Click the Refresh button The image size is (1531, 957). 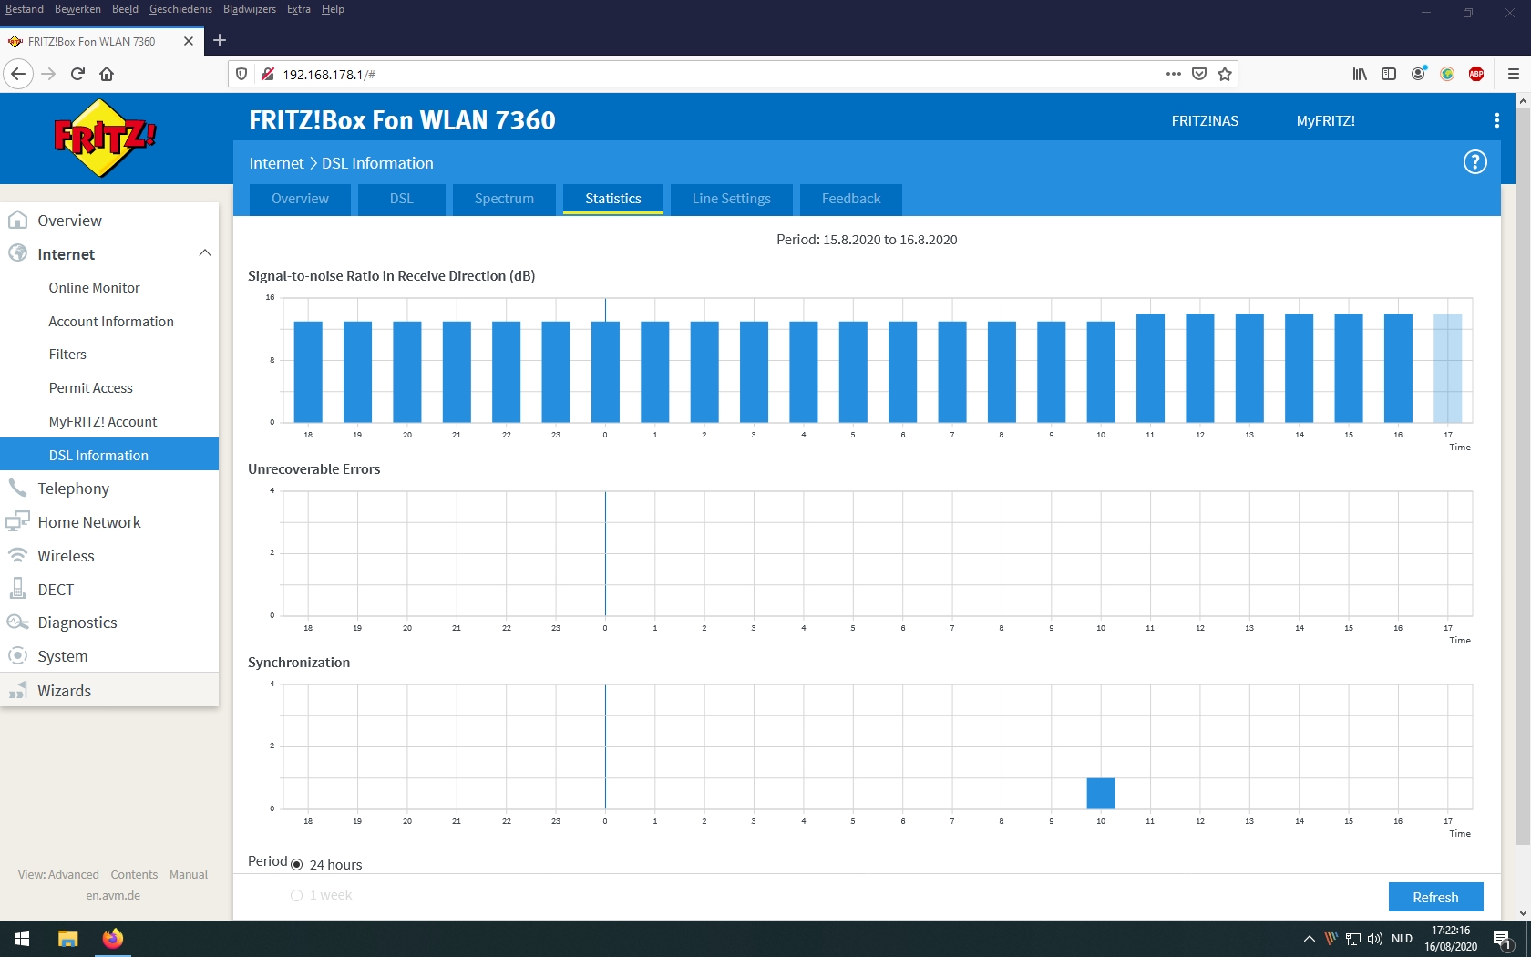[1435, 897]
